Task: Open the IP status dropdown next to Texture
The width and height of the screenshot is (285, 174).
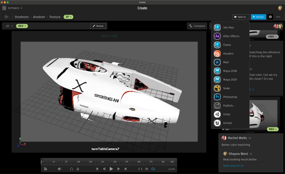Action: click(68, 17)
